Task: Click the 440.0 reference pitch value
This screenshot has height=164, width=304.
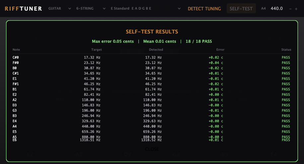Action: [276, 9]
